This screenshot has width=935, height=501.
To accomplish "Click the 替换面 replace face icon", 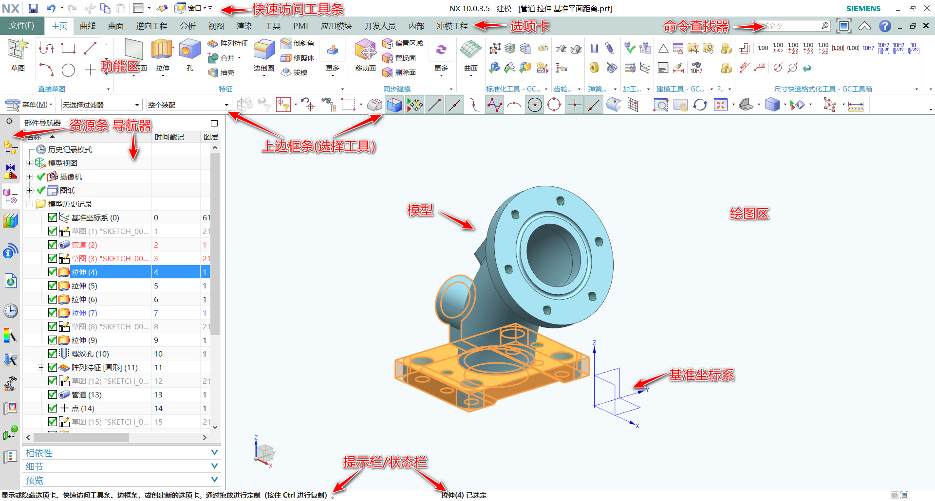I will coord(388,58).
